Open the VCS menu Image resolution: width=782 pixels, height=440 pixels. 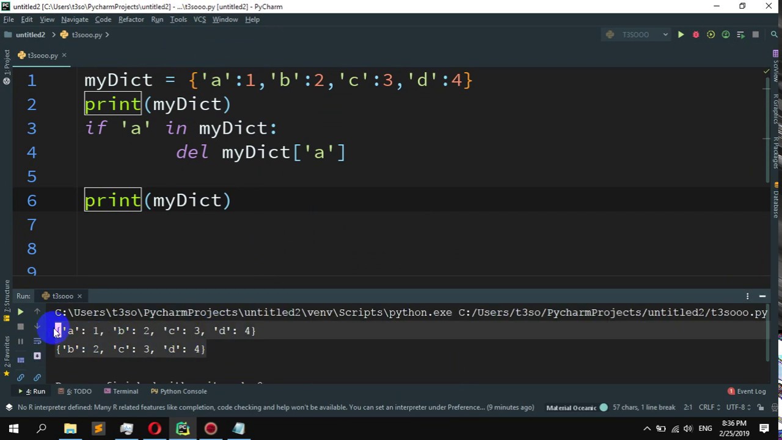tap(200, 20)
